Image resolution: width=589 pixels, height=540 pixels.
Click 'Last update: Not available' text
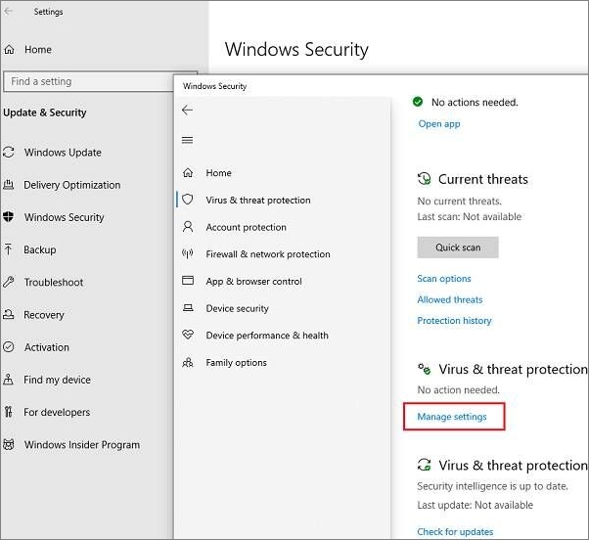(x=475, y=505)
